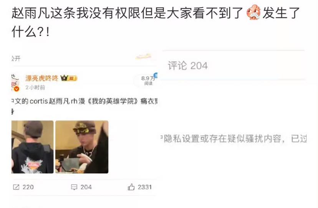Click the 2小时前 timestamp
The image size is (318, 208).
35,87
